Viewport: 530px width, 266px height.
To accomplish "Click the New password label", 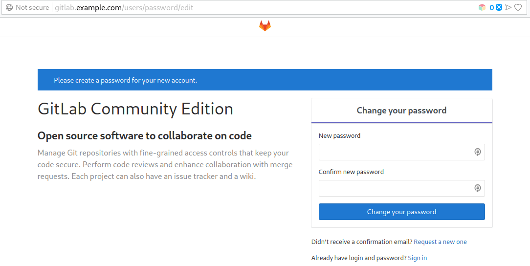I will [x=339, y=135].
